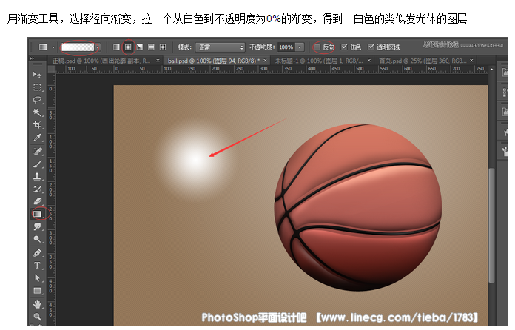Select the Smudge tool
Viewport: 515px width, 330px height.
pos(37,226)
